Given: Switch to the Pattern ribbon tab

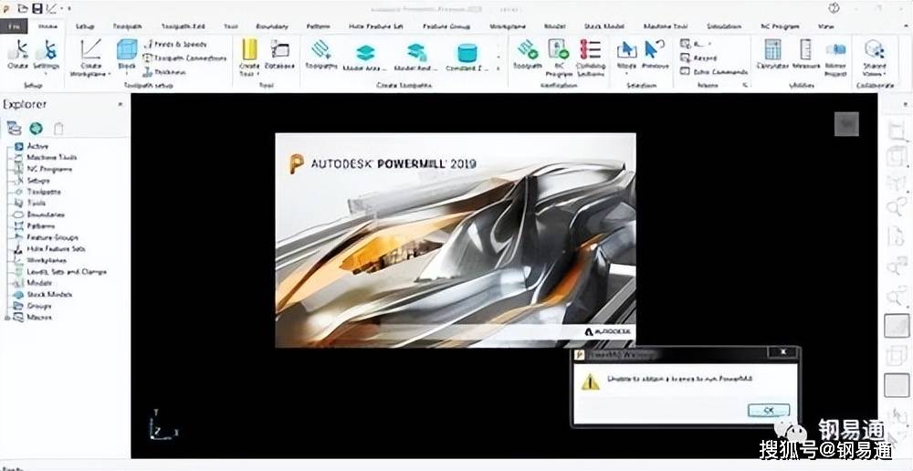Looking at the screenshot, I should pos(318,26).
